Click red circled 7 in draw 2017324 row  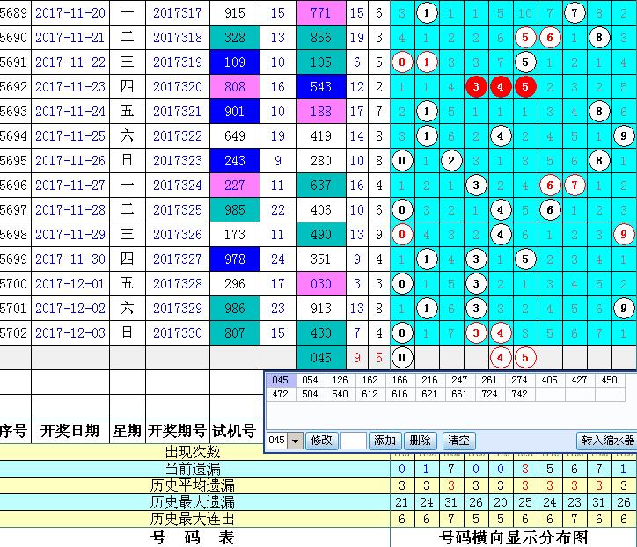pos(575,186)
